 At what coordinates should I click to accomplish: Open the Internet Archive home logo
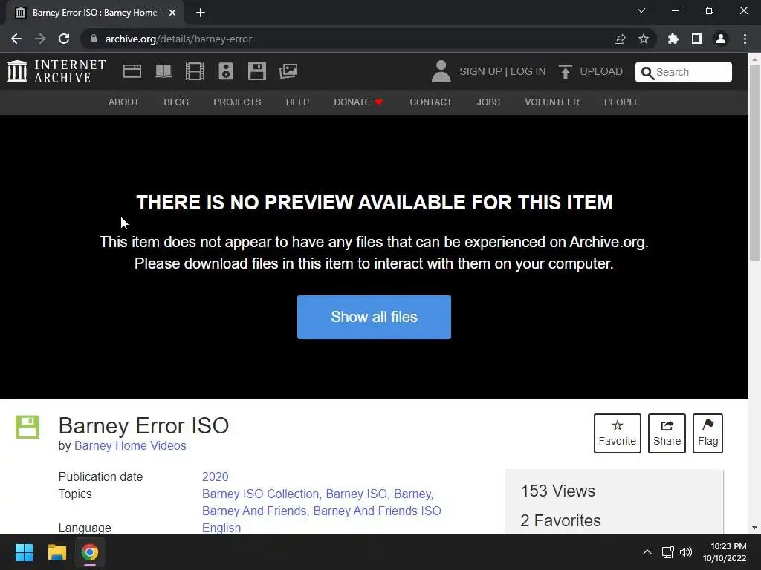pyautogui.click(x=56, y=71)
